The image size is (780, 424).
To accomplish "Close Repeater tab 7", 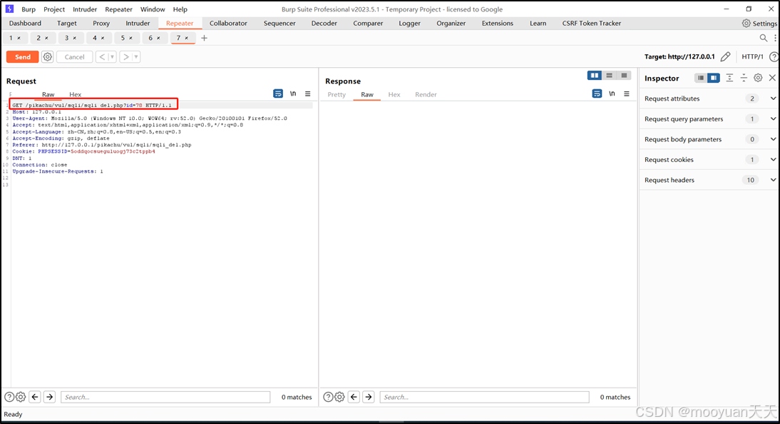I will [x=187, y=38].
